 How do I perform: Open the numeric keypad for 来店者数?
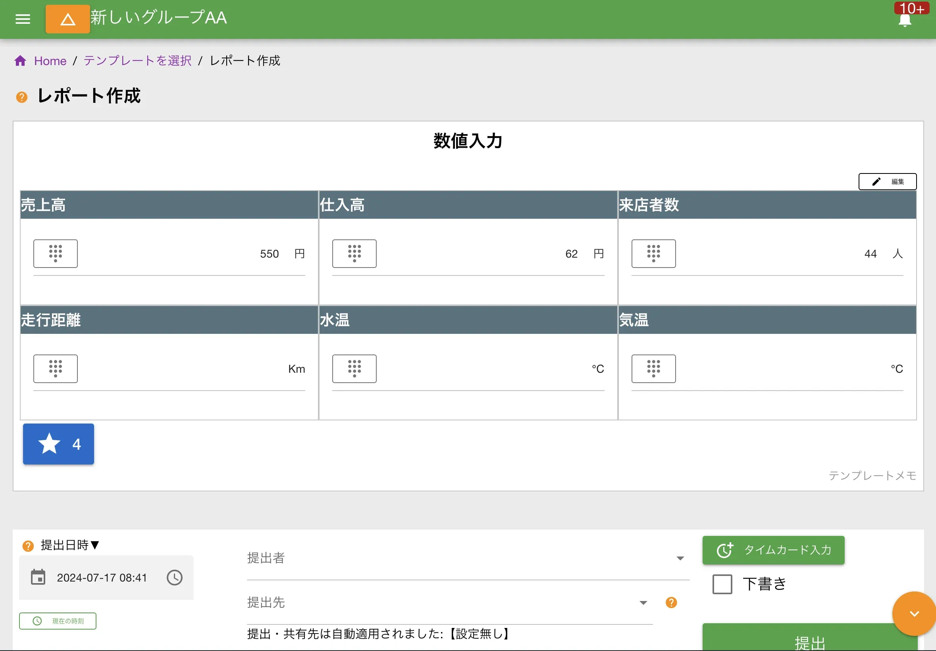coord(653,254)
